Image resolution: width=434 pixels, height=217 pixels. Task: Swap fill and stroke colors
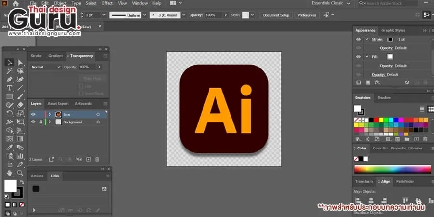click(22, 182)
